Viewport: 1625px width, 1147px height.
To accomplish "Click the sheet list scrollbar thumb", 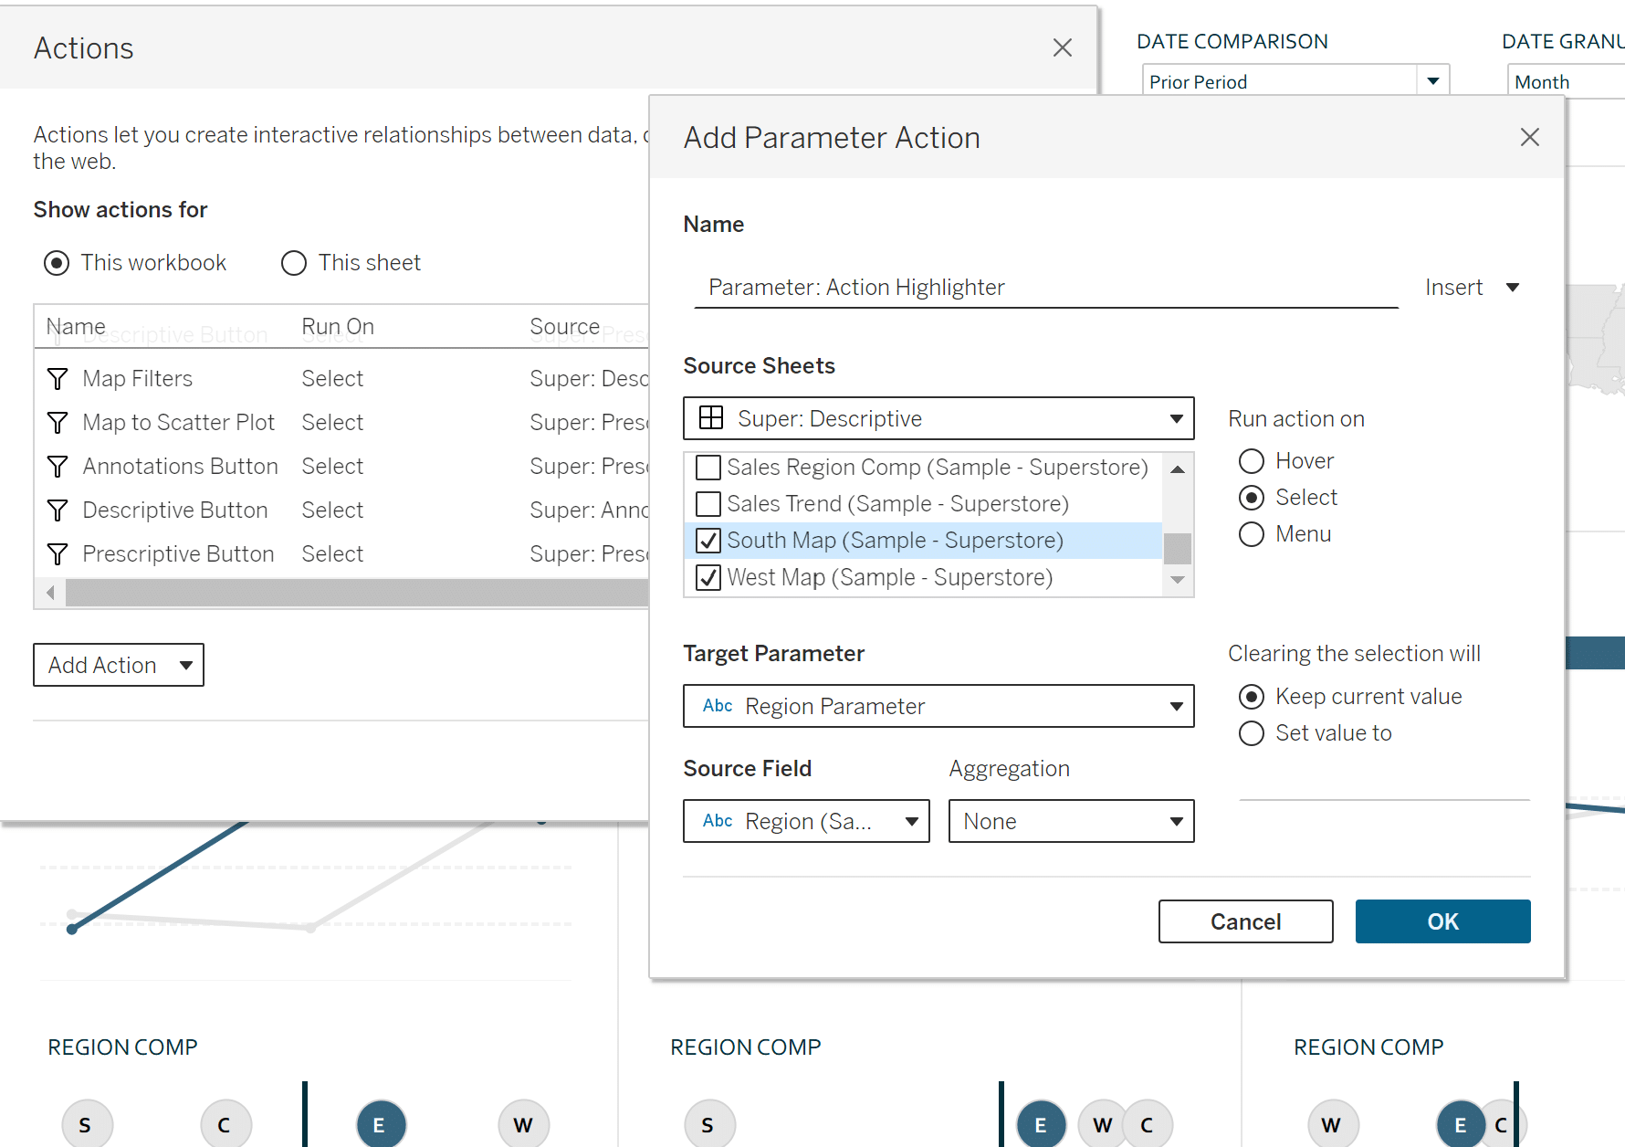I will pyautogui.click(x=1178, y=548).
